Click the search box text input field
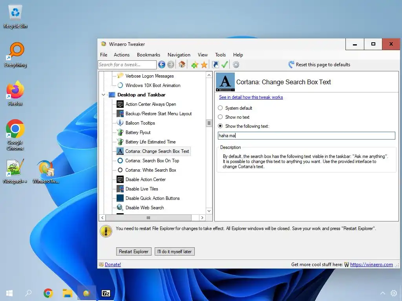The image size is (402, 301). click(x=306, y=136)
